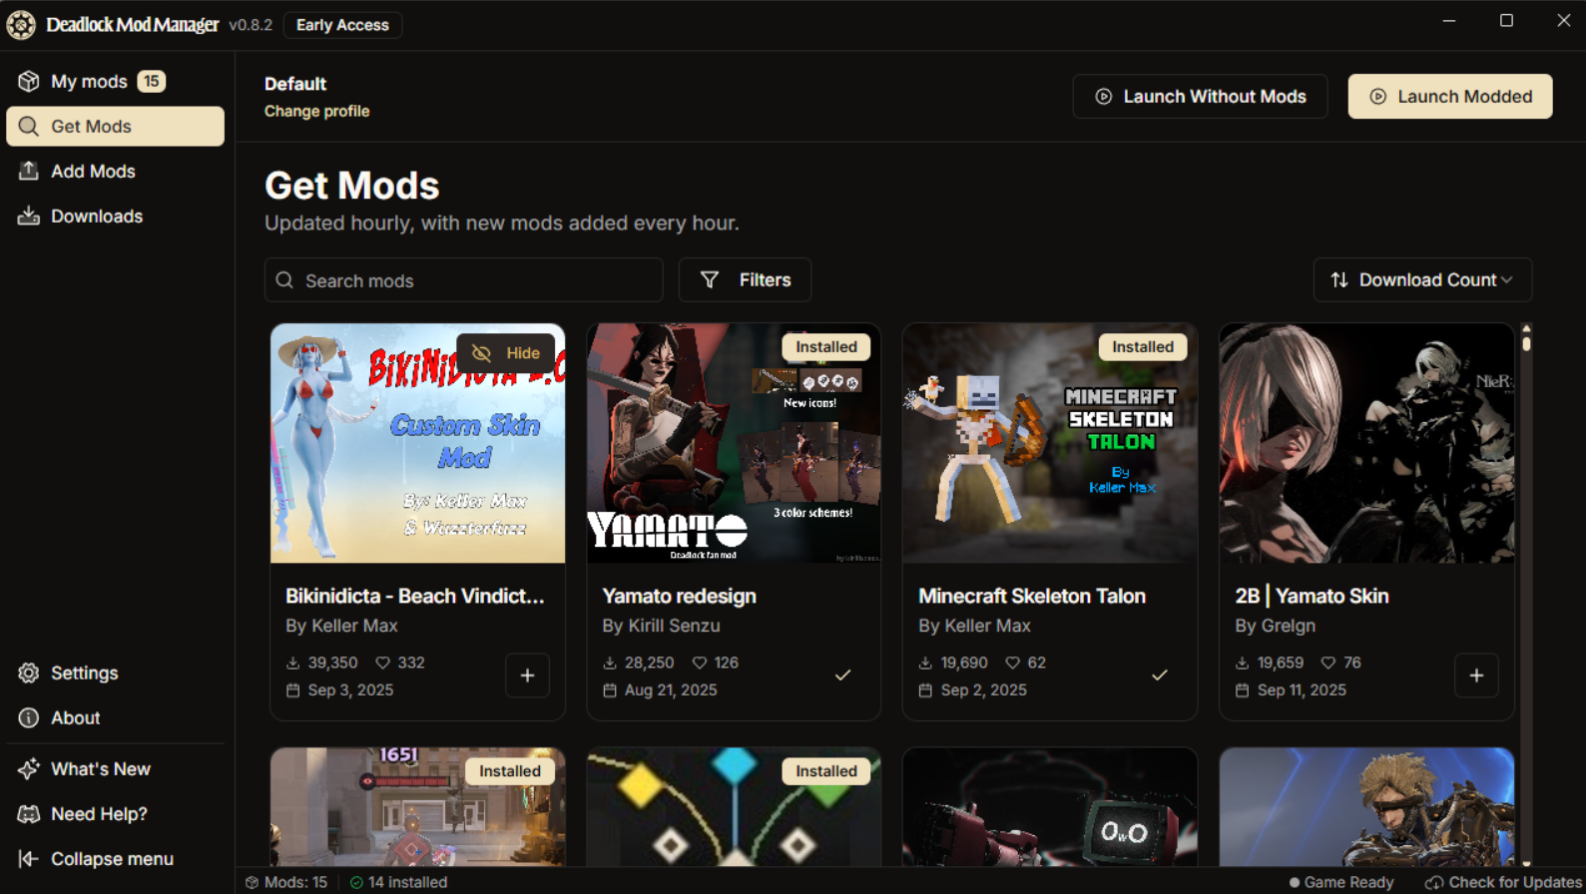The image size is (1586, 894).
Task: Click the Change profile link
Action: 316,111
